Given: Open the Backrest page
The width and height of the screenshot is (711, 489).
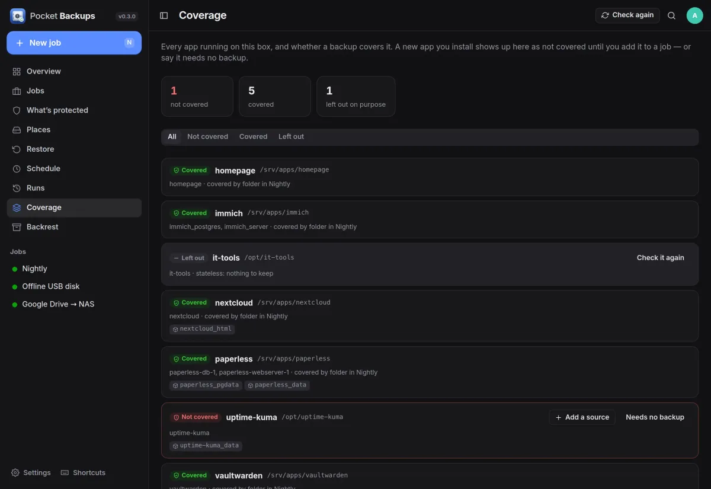Looking at the screenshot, I should (x=74, y=227).
